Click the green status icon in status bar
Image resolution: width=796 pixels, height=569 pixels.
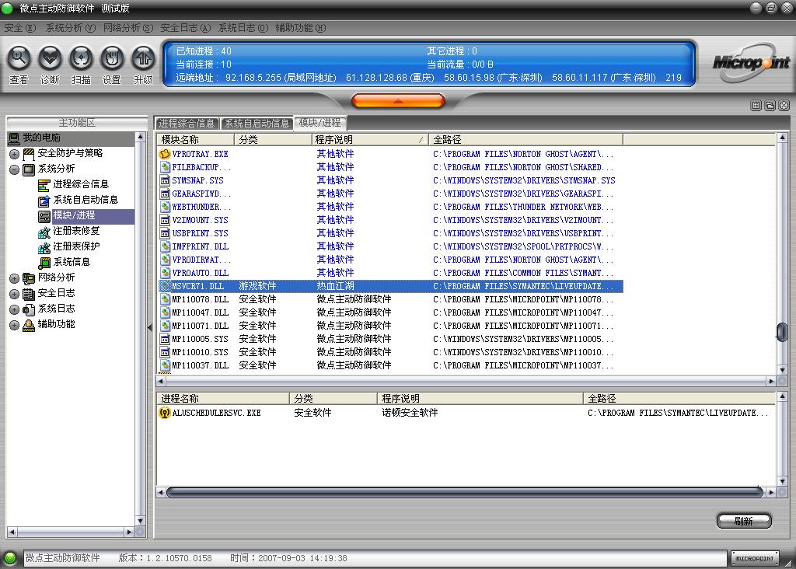[9, 558]
